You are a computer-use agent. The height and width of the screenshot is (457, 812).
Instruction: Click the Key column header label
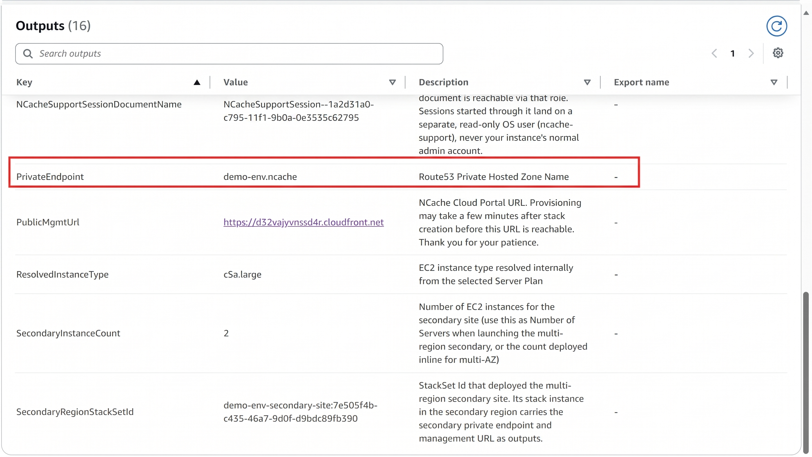[24, 82]
